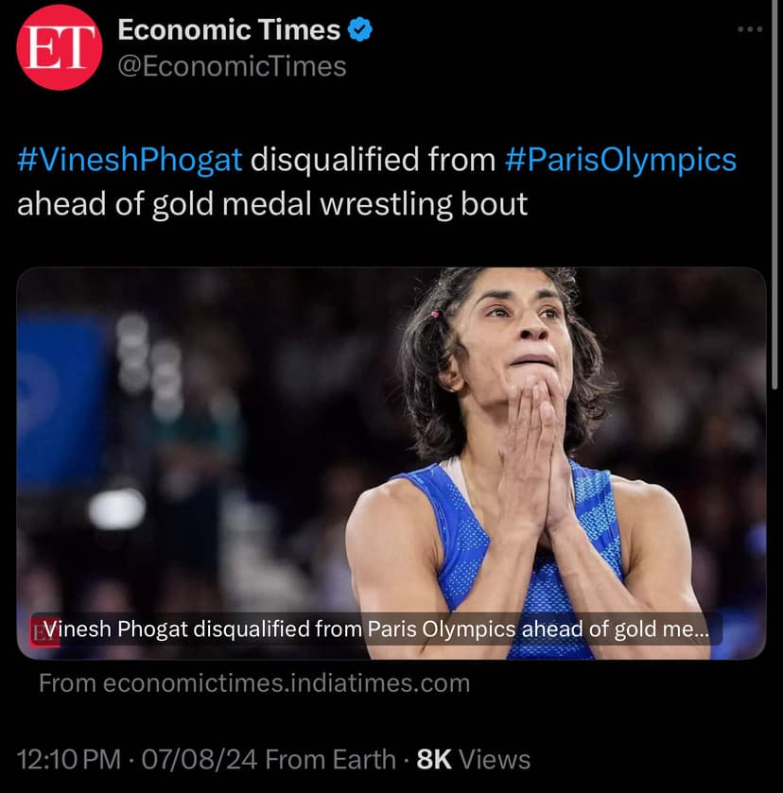Visit the @EconomicTimes handle
Screen dimensions: 783x793
pyautogui.click(x=232, y=66)
